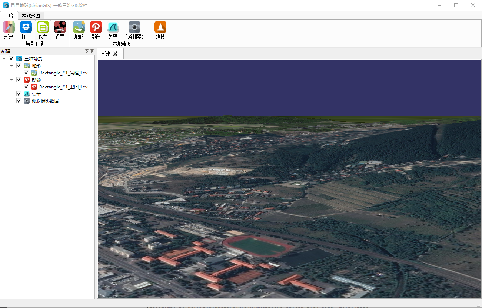Collapse the 三维场景 root node

click(4, 58)
